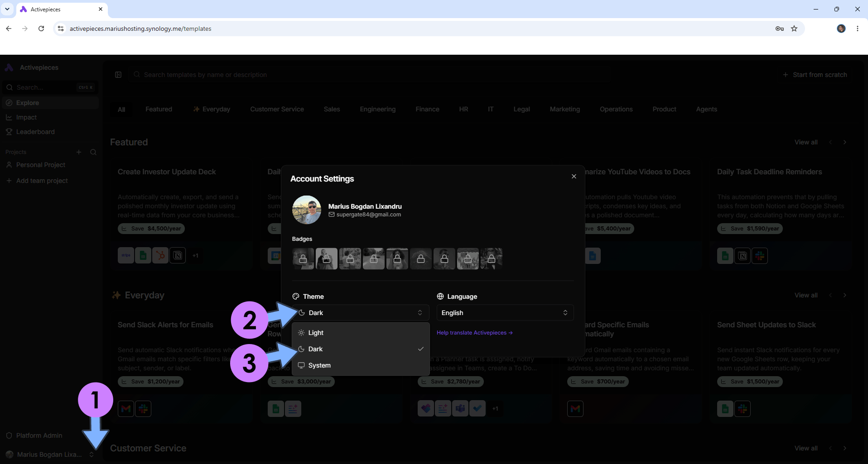Click next arrow in Featured section
Viewport: 868px width, 464px height.
tap(844, 142)
